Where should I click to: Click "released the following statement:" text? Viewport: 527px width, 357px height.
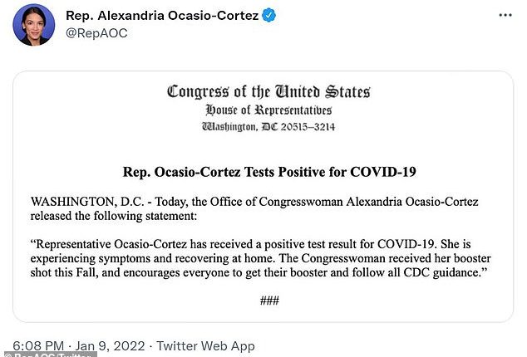pos(114,216)
